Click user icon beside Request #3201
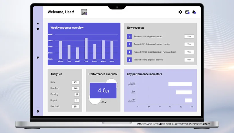The height and width of the screenshot is (133, 234). click(x=129, y=36)
